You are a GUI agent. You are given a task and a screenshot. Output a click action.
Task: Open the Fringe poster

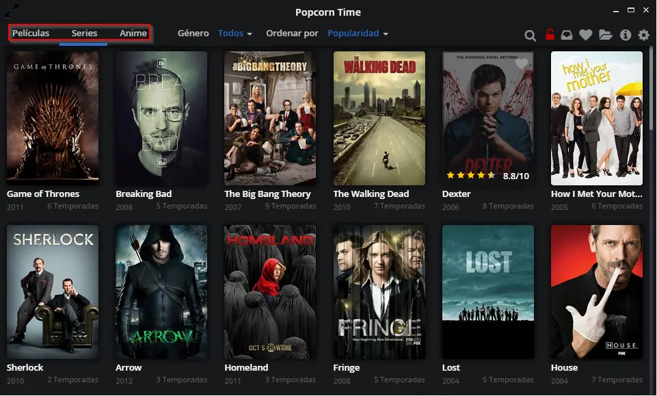379,292
